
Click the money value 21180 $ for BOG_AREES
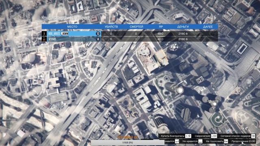pos(183,34)
